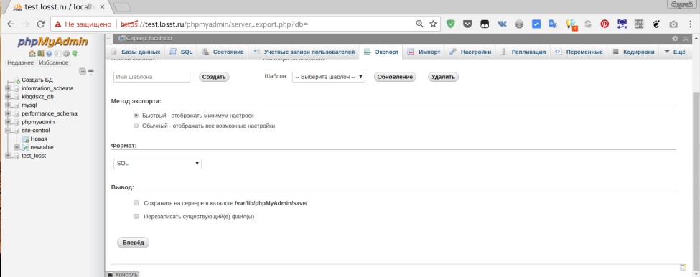Open page settings gear in server bar
Viewport: 700px width, 277px height.
point(675,39)
